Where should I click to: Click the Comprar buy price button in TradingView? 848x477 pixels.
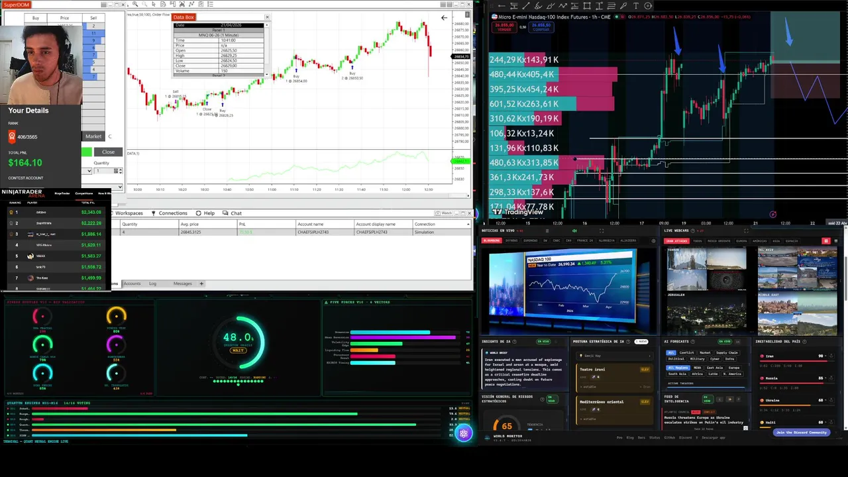tap(541, 27)
